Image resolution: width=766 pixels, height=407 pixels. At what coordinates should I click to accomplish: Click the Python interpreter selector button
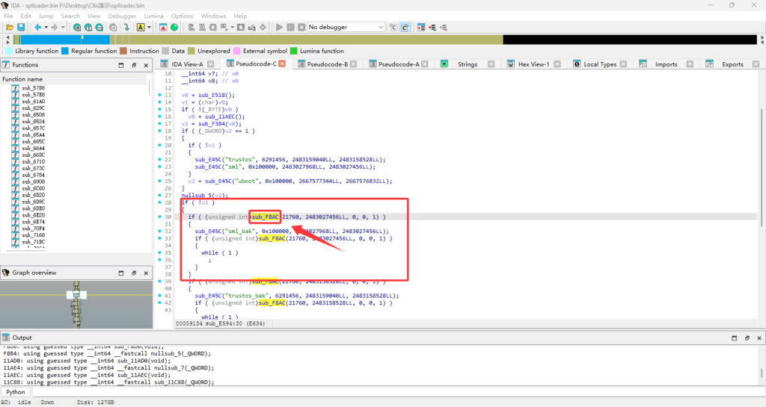tap(16, 392)
